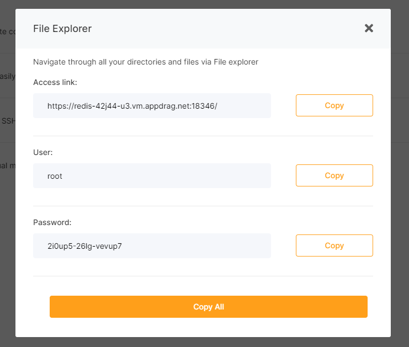Select the User field containing root
Screen dimensions: 409x347
click(x=152, y=176)
